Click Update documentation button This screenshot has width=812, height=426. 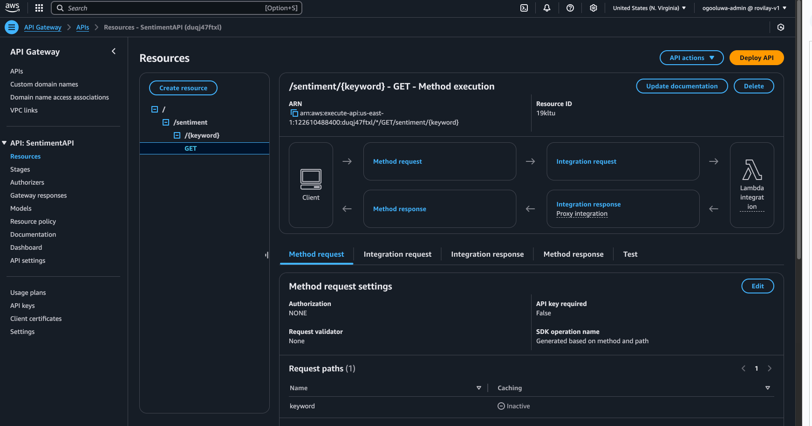682,86
